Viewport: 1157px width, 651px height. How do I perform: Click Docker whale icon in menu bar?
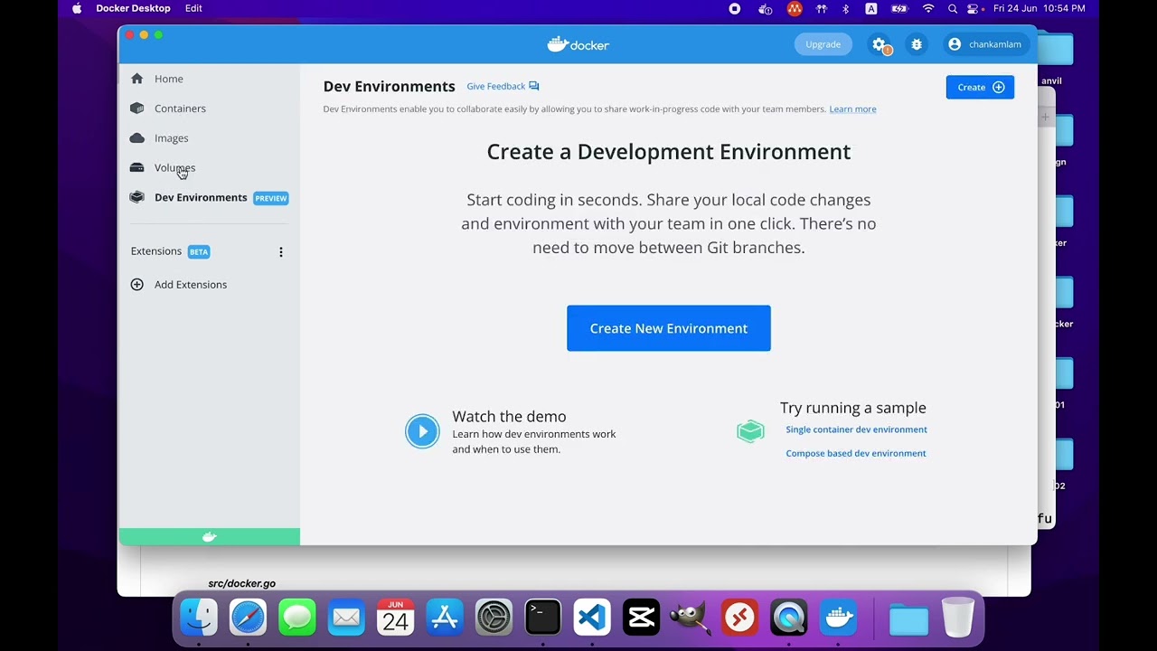(765, 8)
